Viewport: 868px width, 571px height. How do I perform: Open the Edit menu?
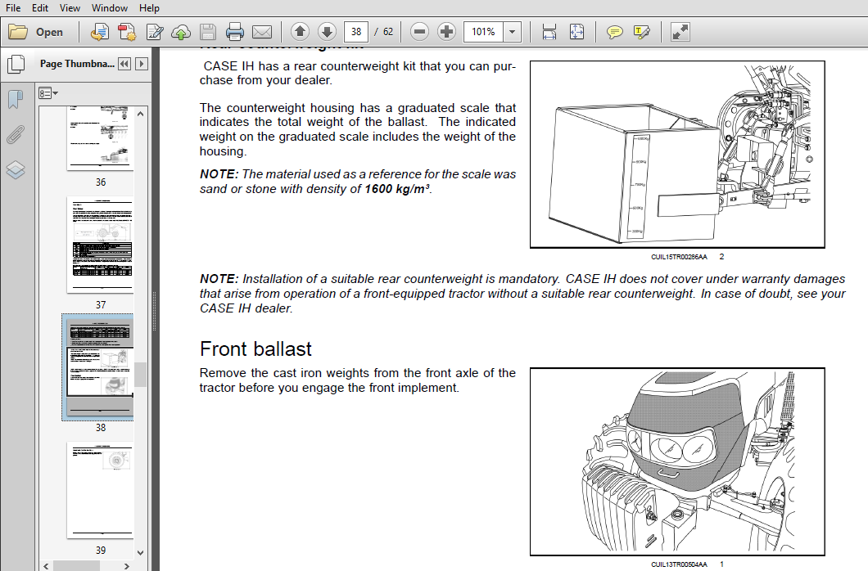pyautogui.click(x=40, y=7)
